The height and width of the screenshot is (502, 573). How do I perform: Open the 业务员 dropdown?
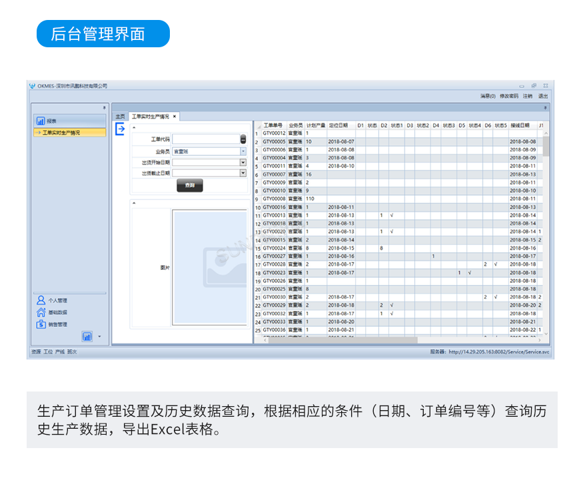(x=243, y=151)
